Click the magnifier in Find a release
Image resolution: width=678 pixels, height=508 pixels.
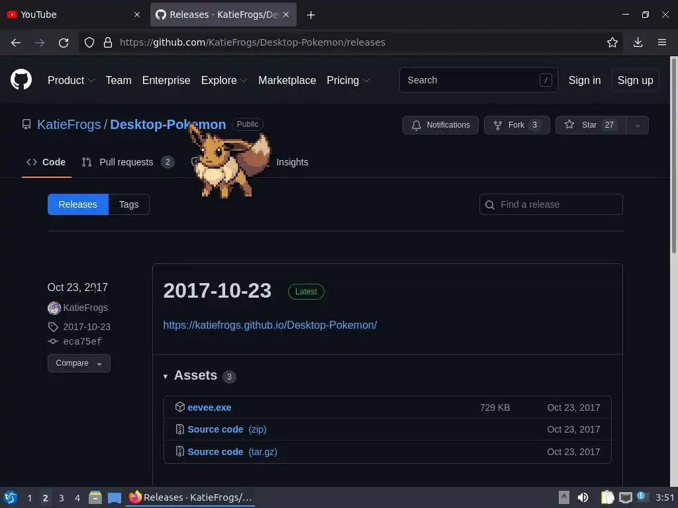coord(489,205)
